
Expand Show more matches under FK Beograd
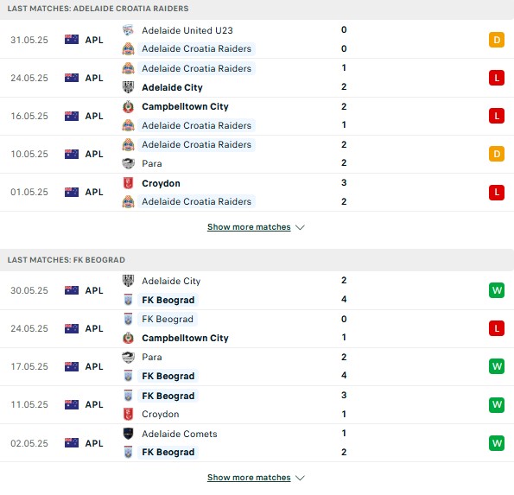pyautogui.click(x=249, y=478)
